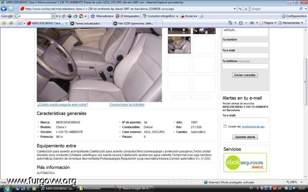The width and height of the screenshot is (308, 192).
Task: Click the Show Desktop quick launch icon
Action: (18, 189)
